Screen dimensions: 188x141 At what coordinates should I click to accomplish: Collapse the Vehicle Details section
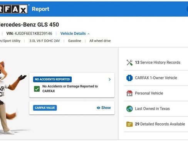pos(75,34)
